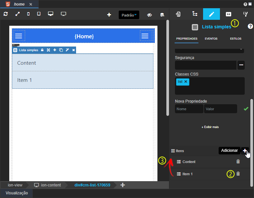
Task: Switch to the ESTILOS tab
Action: (235, 39)
